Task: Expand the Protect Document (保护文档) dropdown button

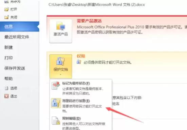Action: coord(61,66)
